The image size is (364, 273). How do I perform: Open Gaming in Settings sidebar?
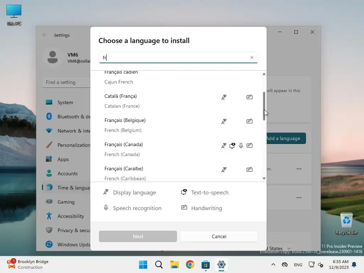66,202
